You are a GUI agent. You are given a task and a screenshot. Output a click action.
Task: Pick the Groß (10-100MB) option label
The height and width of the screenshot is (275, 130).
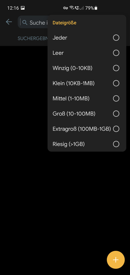coord(74,114)
